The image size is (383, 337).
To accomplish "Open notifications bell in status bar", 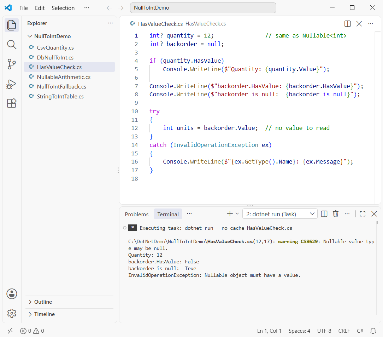I will (x=373, y=331).
